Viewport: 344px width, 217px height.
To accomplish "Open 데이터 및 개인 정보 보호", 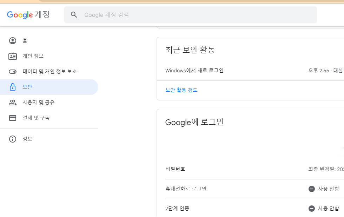I will point(49,72).
